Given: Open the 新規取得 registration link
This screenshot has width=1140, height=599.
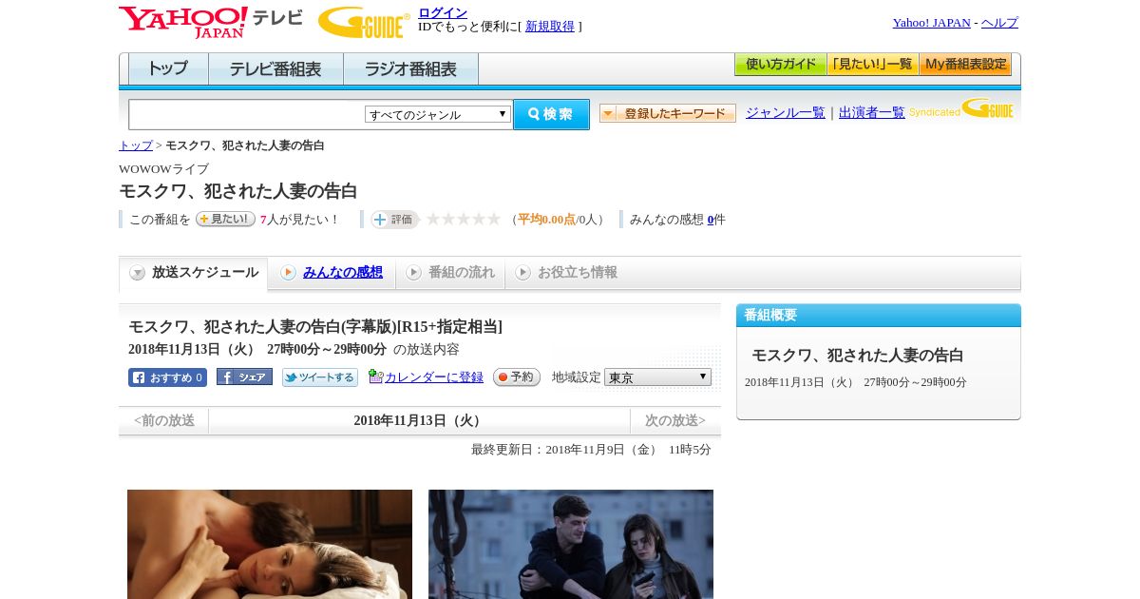Looking at the screenshot, I should [550, 27].
